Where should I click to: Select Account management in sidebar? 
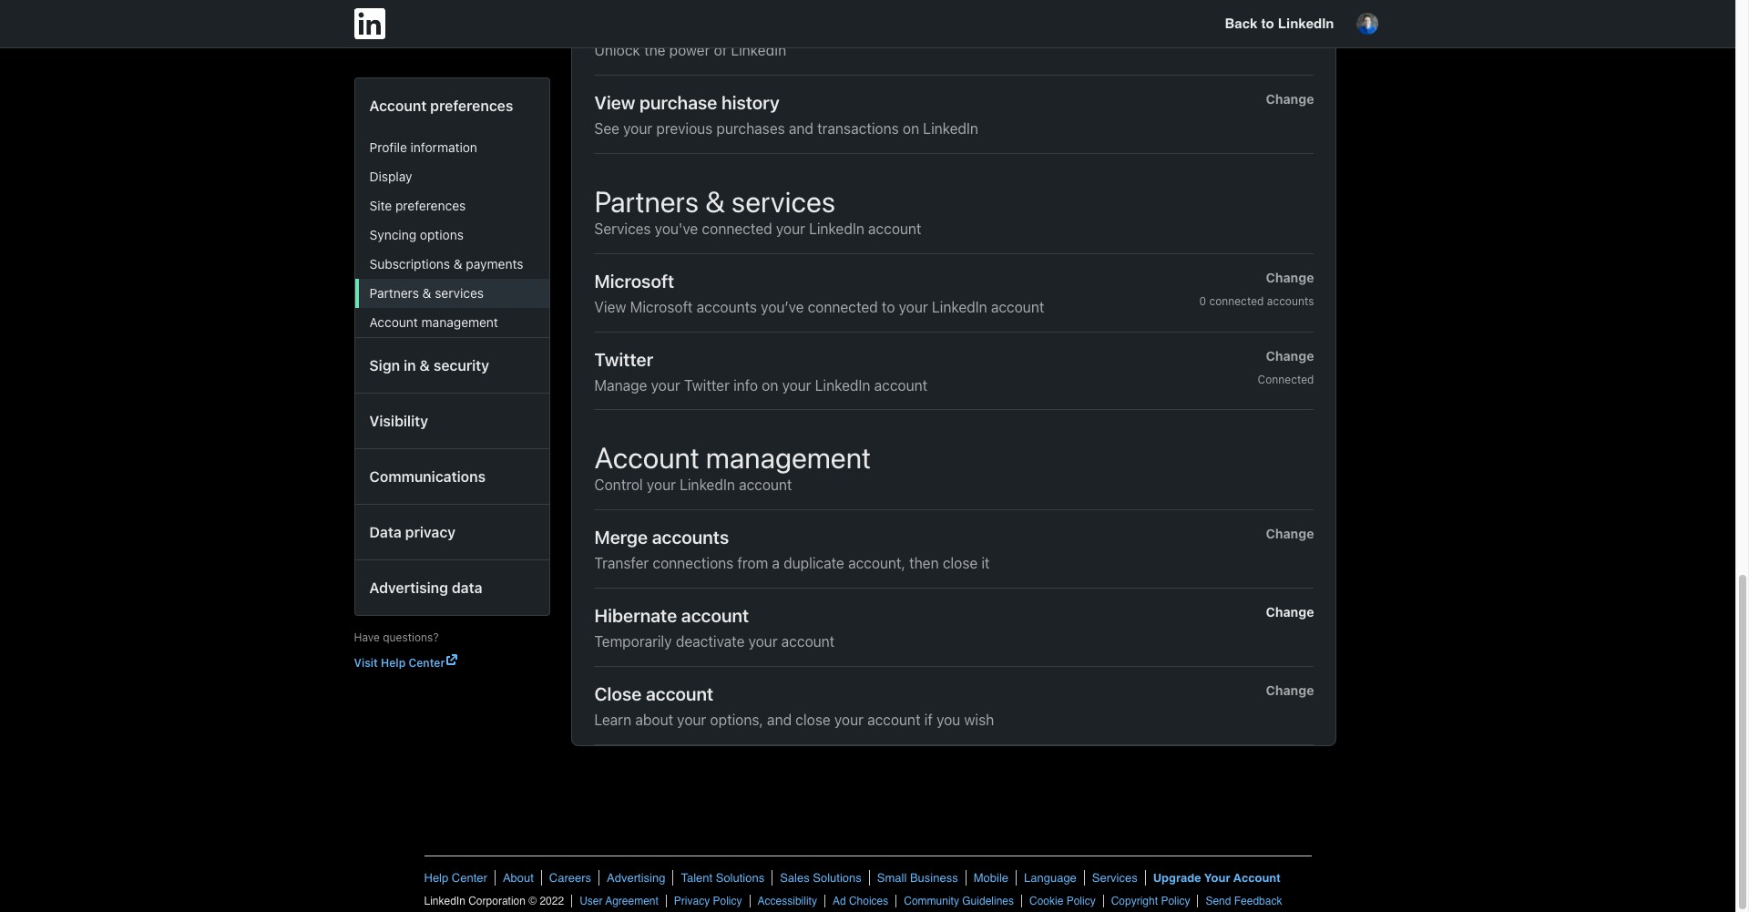pos(433,323)
